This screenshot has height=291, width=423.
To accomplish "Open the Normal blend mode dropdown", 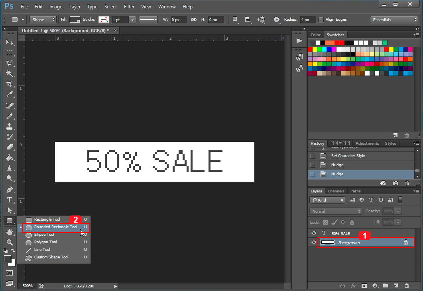I will tap(336, 211).
